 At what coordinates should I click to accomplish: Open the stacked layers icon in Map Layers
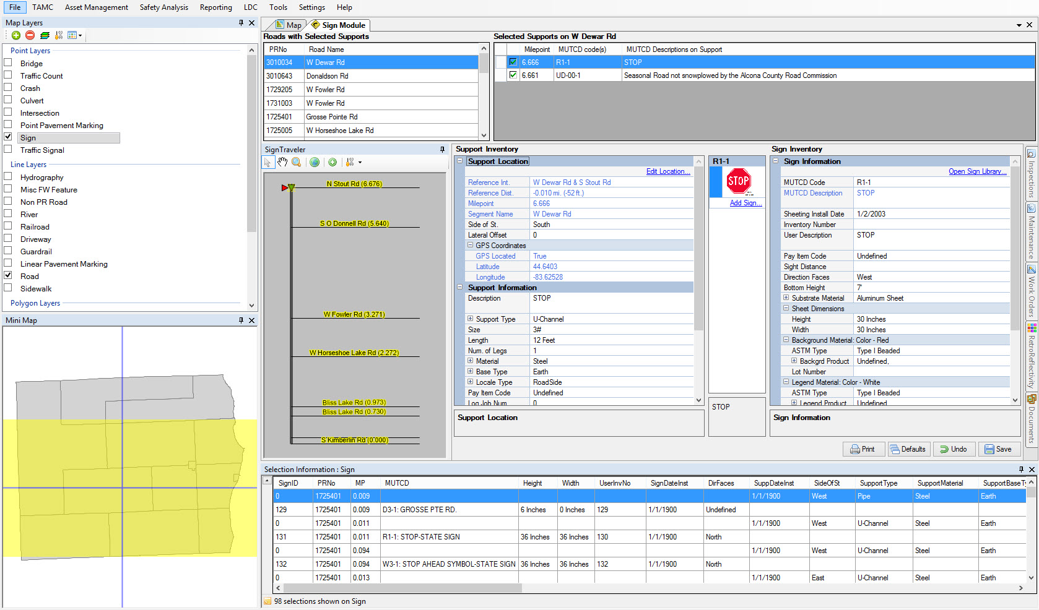(x=45, y=36)
